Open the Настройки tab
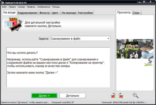 [x=85, y=13]
